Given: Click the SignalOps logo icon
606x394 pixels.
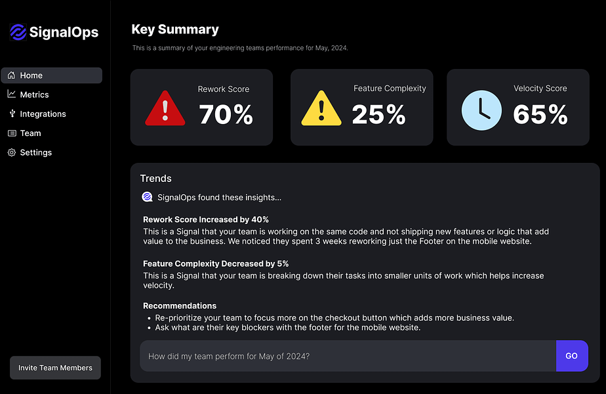Looking at the screenshot, I should point(18,32).
